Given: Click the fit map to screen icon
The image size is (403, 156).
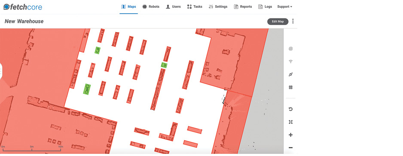Looking at the screenshot, I should (x=291, y=122).
